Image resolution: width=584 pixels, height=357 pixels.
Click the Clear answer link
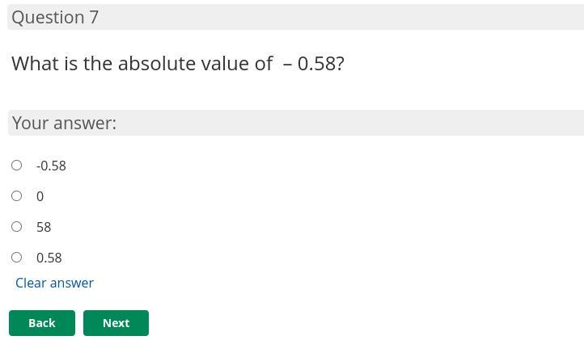54,283
